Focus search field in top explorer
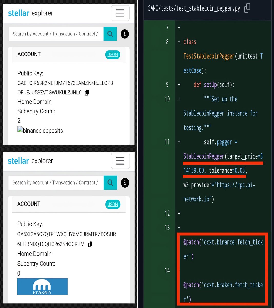This screenshot has height=308, width=274. pyautogui.click(x=56, y=34)
